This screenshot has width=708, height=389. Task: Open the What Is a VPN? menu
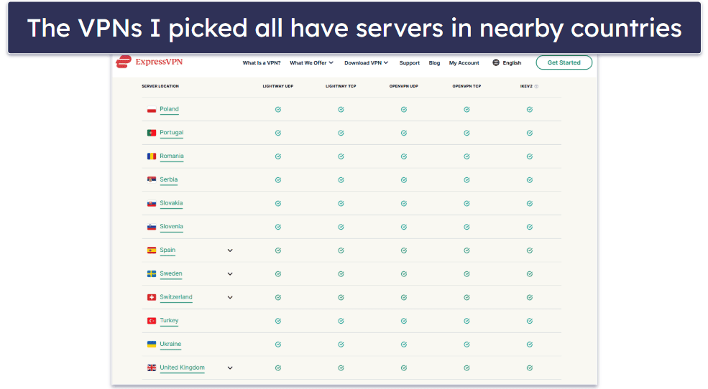(262, 62)
